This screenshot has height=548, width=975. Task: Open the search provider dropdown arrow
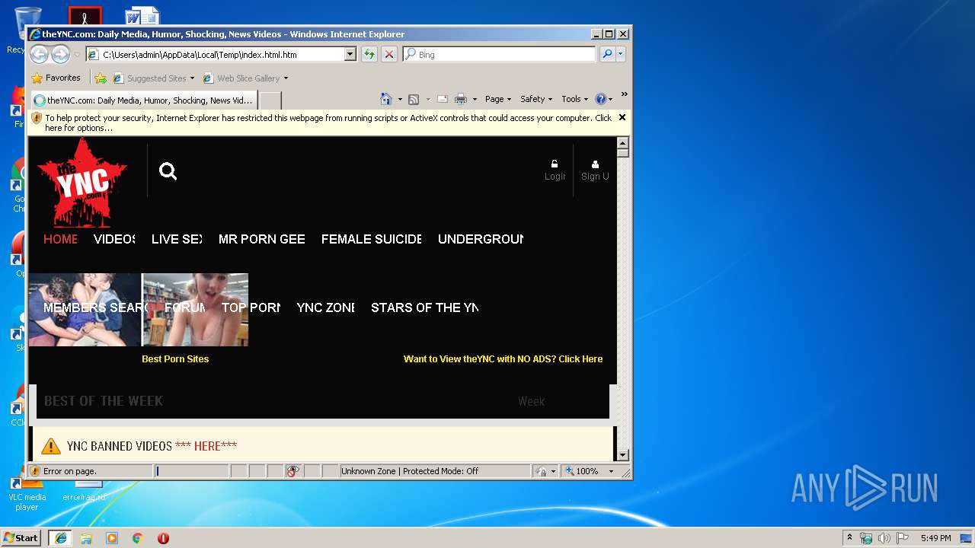[621, 54]
